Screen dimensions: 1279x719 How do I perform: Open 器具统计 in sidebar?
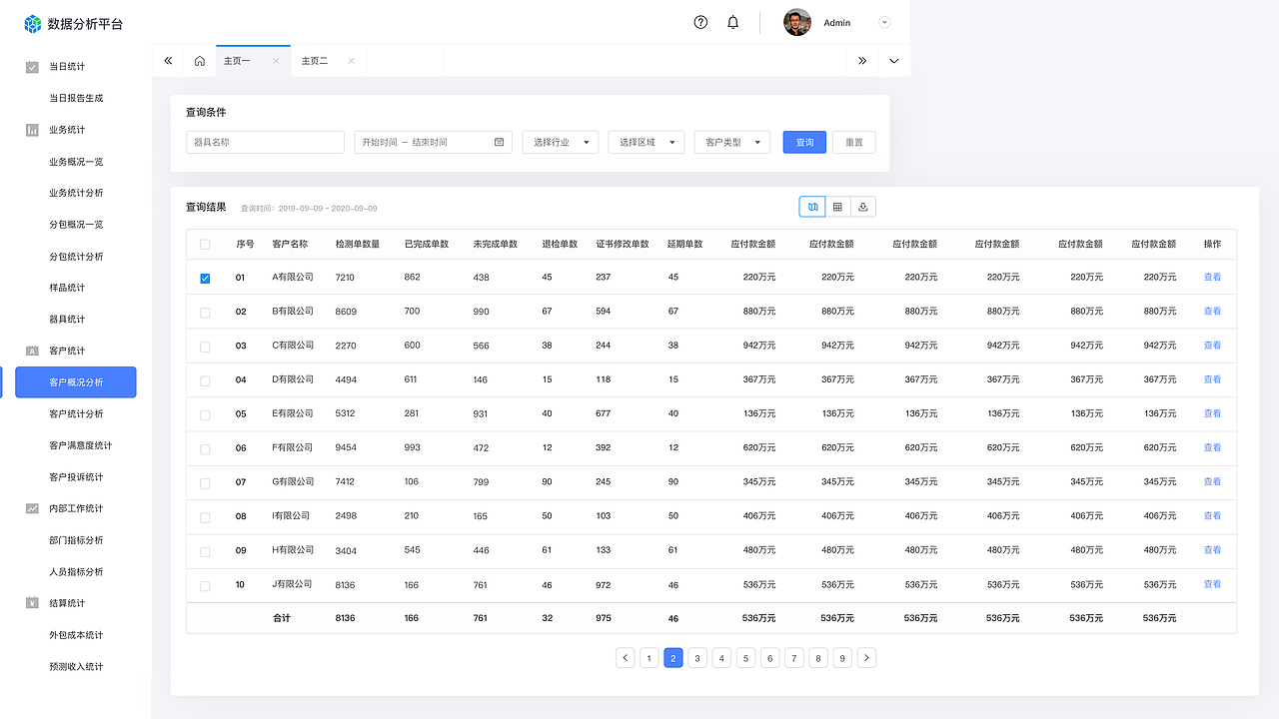coord(67,320)
